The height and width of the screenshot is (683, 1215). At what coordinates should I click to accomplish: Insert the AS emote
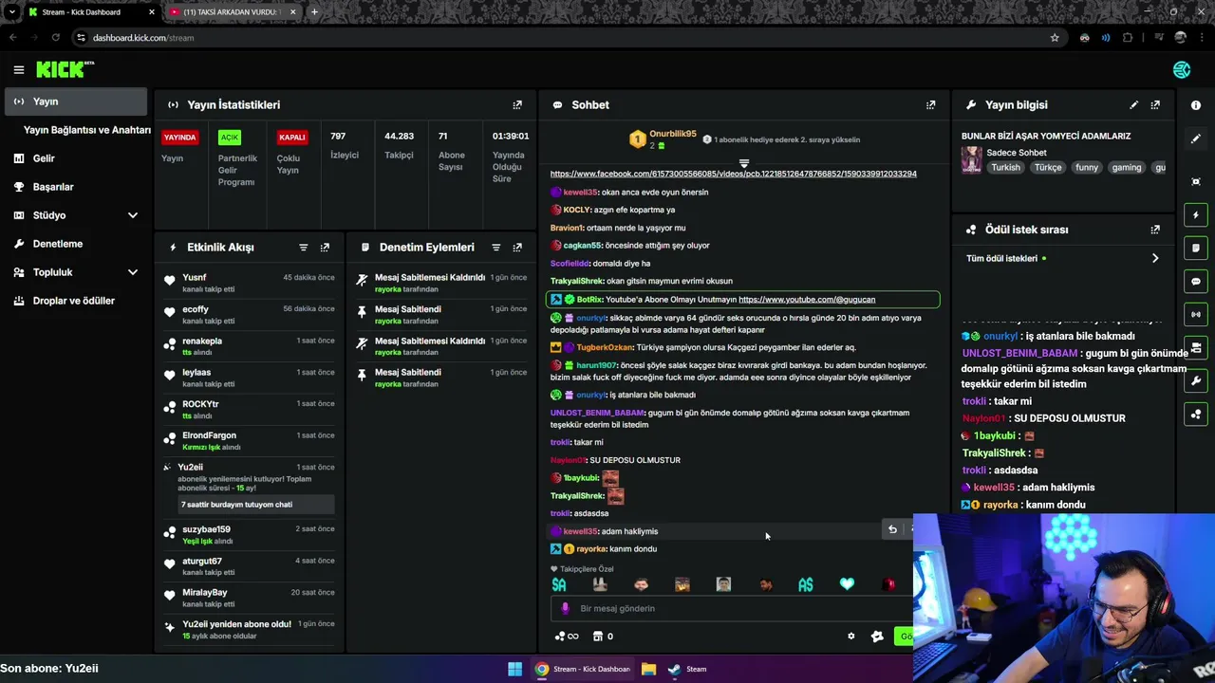coord(805,584)
